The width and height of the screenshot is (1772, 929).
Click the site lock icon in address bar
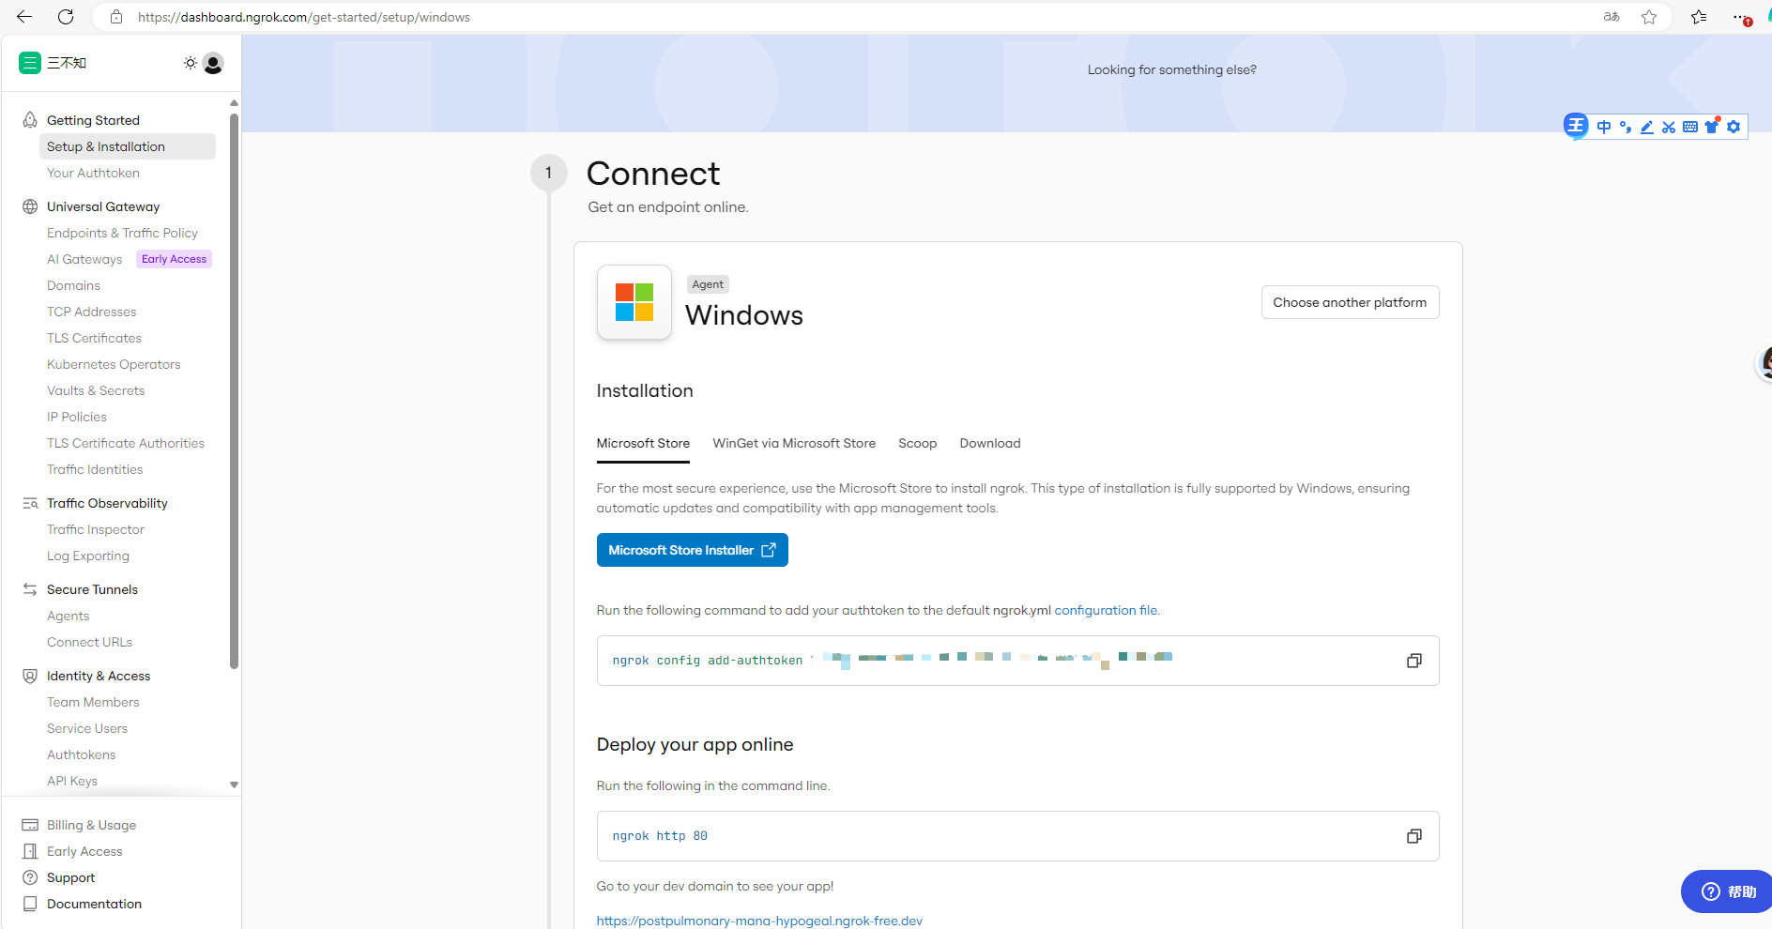click(x=116, y=17)
